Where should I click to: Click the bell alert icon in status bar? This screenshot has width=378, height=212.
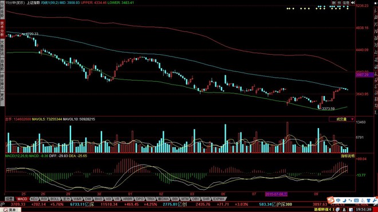pos(344,210)
